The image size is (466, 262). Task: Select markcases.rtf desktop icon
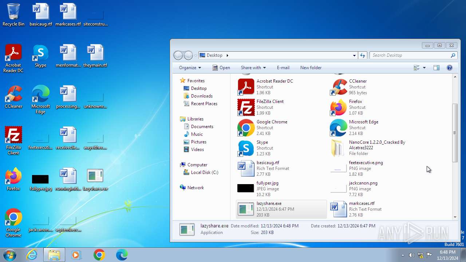[68, 15]
